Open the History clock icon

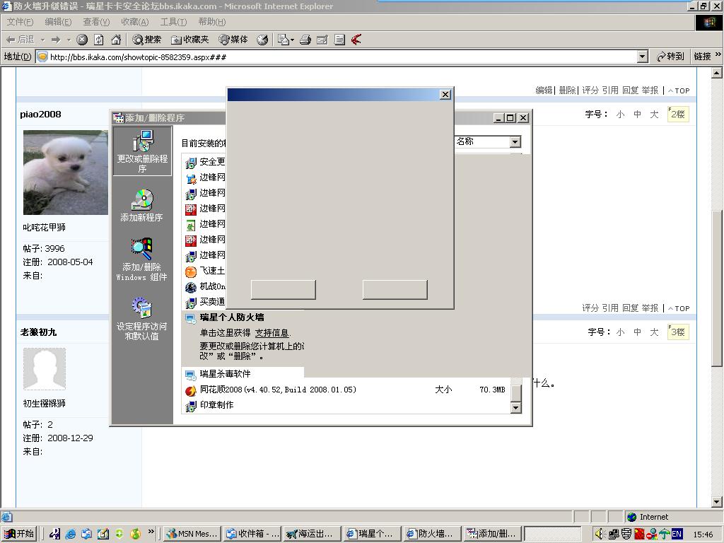click(262, 40)
